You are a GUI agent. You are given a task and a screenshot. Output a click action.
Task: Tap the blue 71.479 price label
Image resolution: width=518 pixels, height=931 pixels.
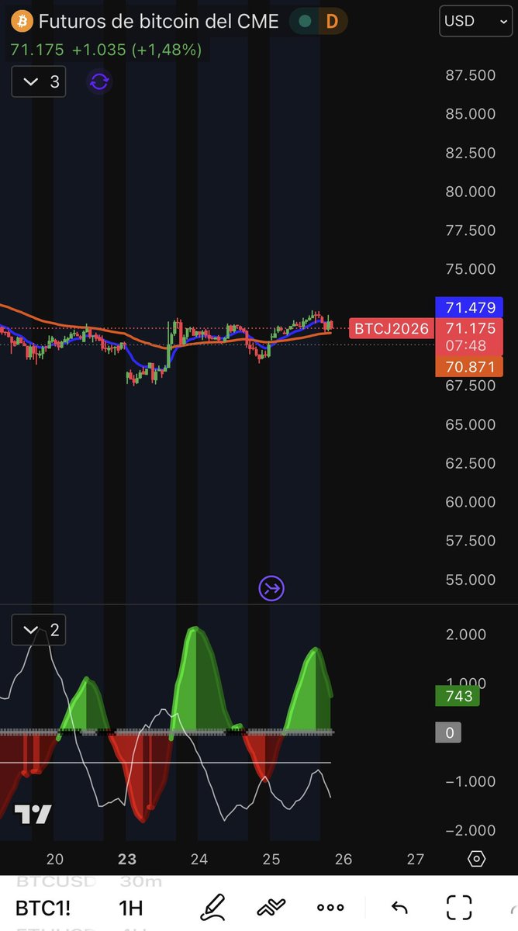tap(469, 307)
